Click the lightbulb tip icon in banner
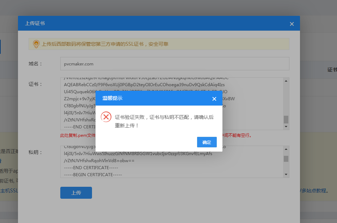The width and height of the screenshot is (337, 223). tap(36, 44)
